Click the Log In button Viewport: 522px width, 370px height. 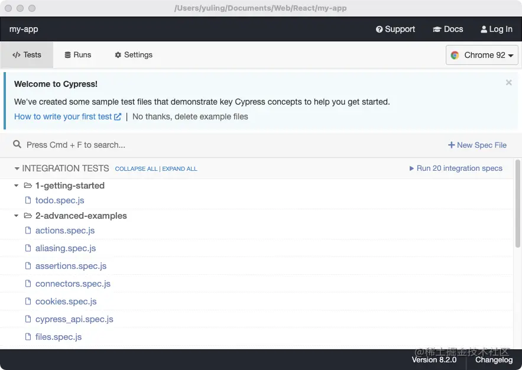[x=497, y=30]
